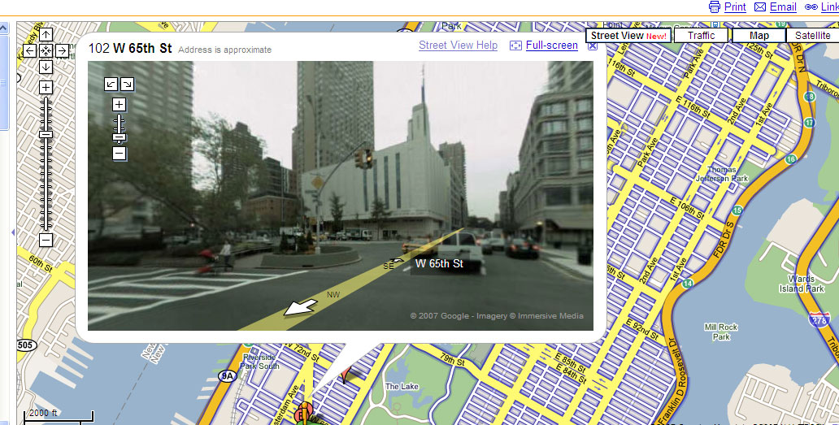Enable the Traffic overlay button

[701, 35]
